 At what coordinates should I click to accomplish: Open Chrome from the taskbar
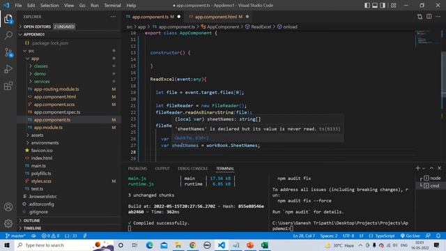[192, 245]
